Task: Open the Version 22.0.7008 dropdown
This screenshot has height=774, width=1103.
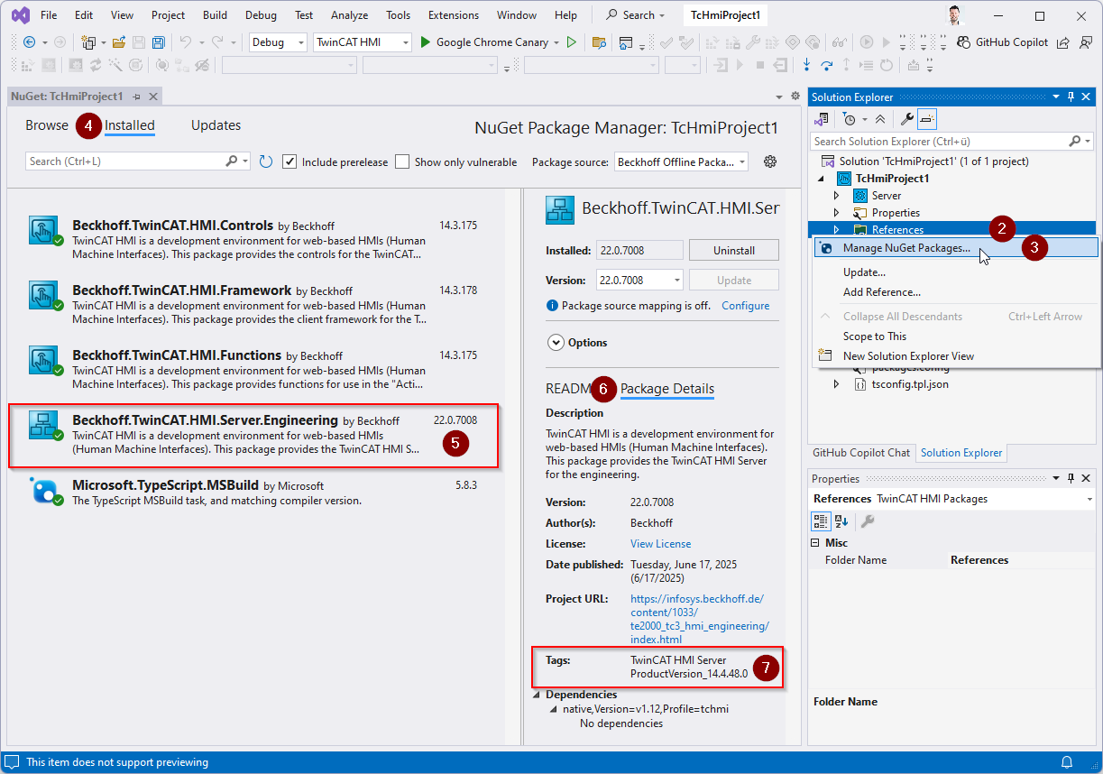Action: (640, 280)
